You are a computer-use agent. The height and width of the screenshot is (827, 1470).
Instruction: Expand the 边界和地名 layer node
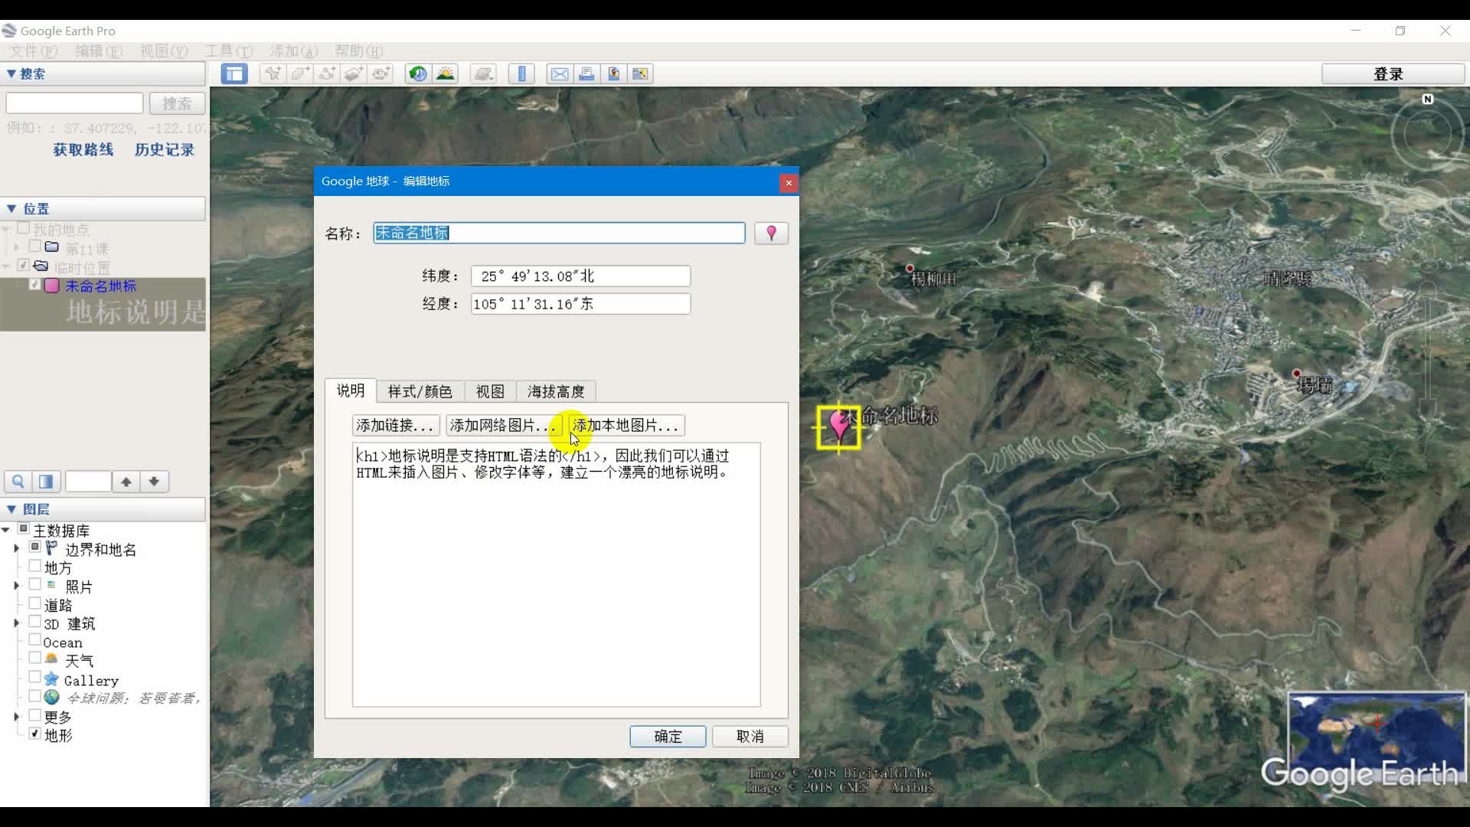tap(16, 548)
